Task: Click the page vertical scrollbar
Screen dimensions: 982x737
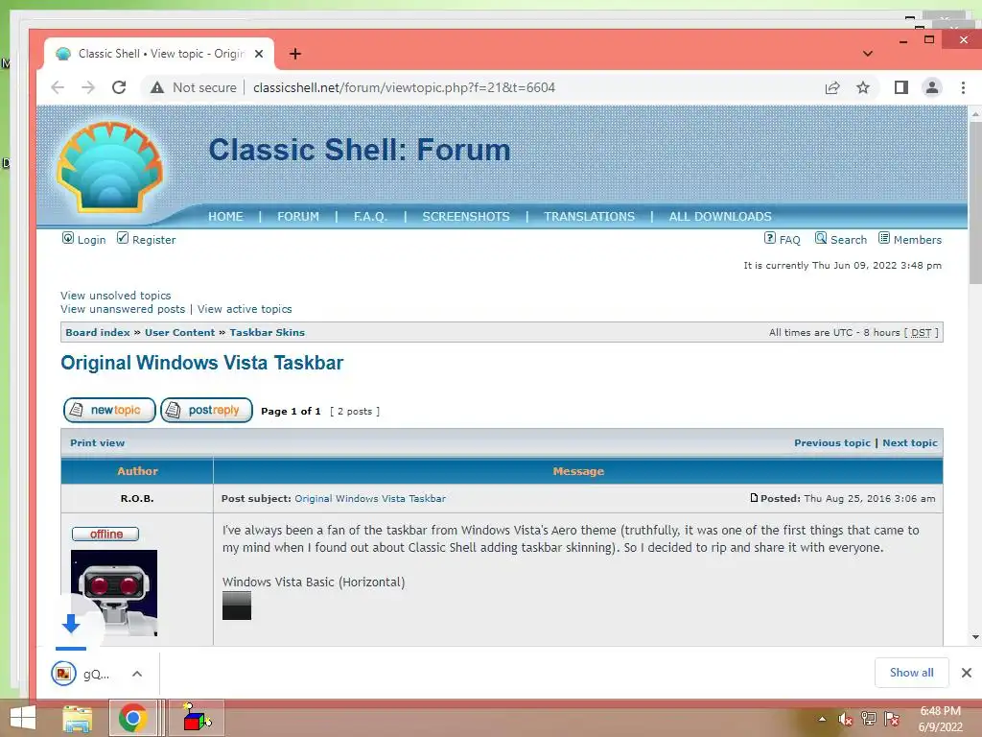Action: [975, 203]
